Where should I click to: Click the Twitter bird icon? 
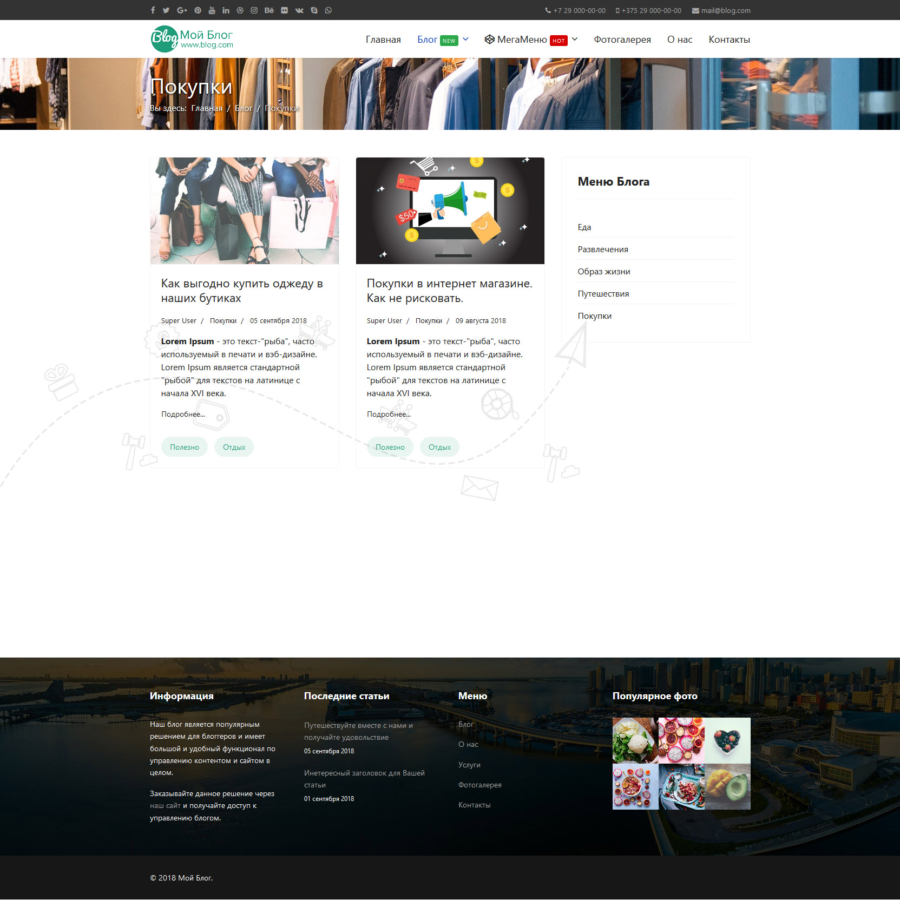[x=166, y=10]
